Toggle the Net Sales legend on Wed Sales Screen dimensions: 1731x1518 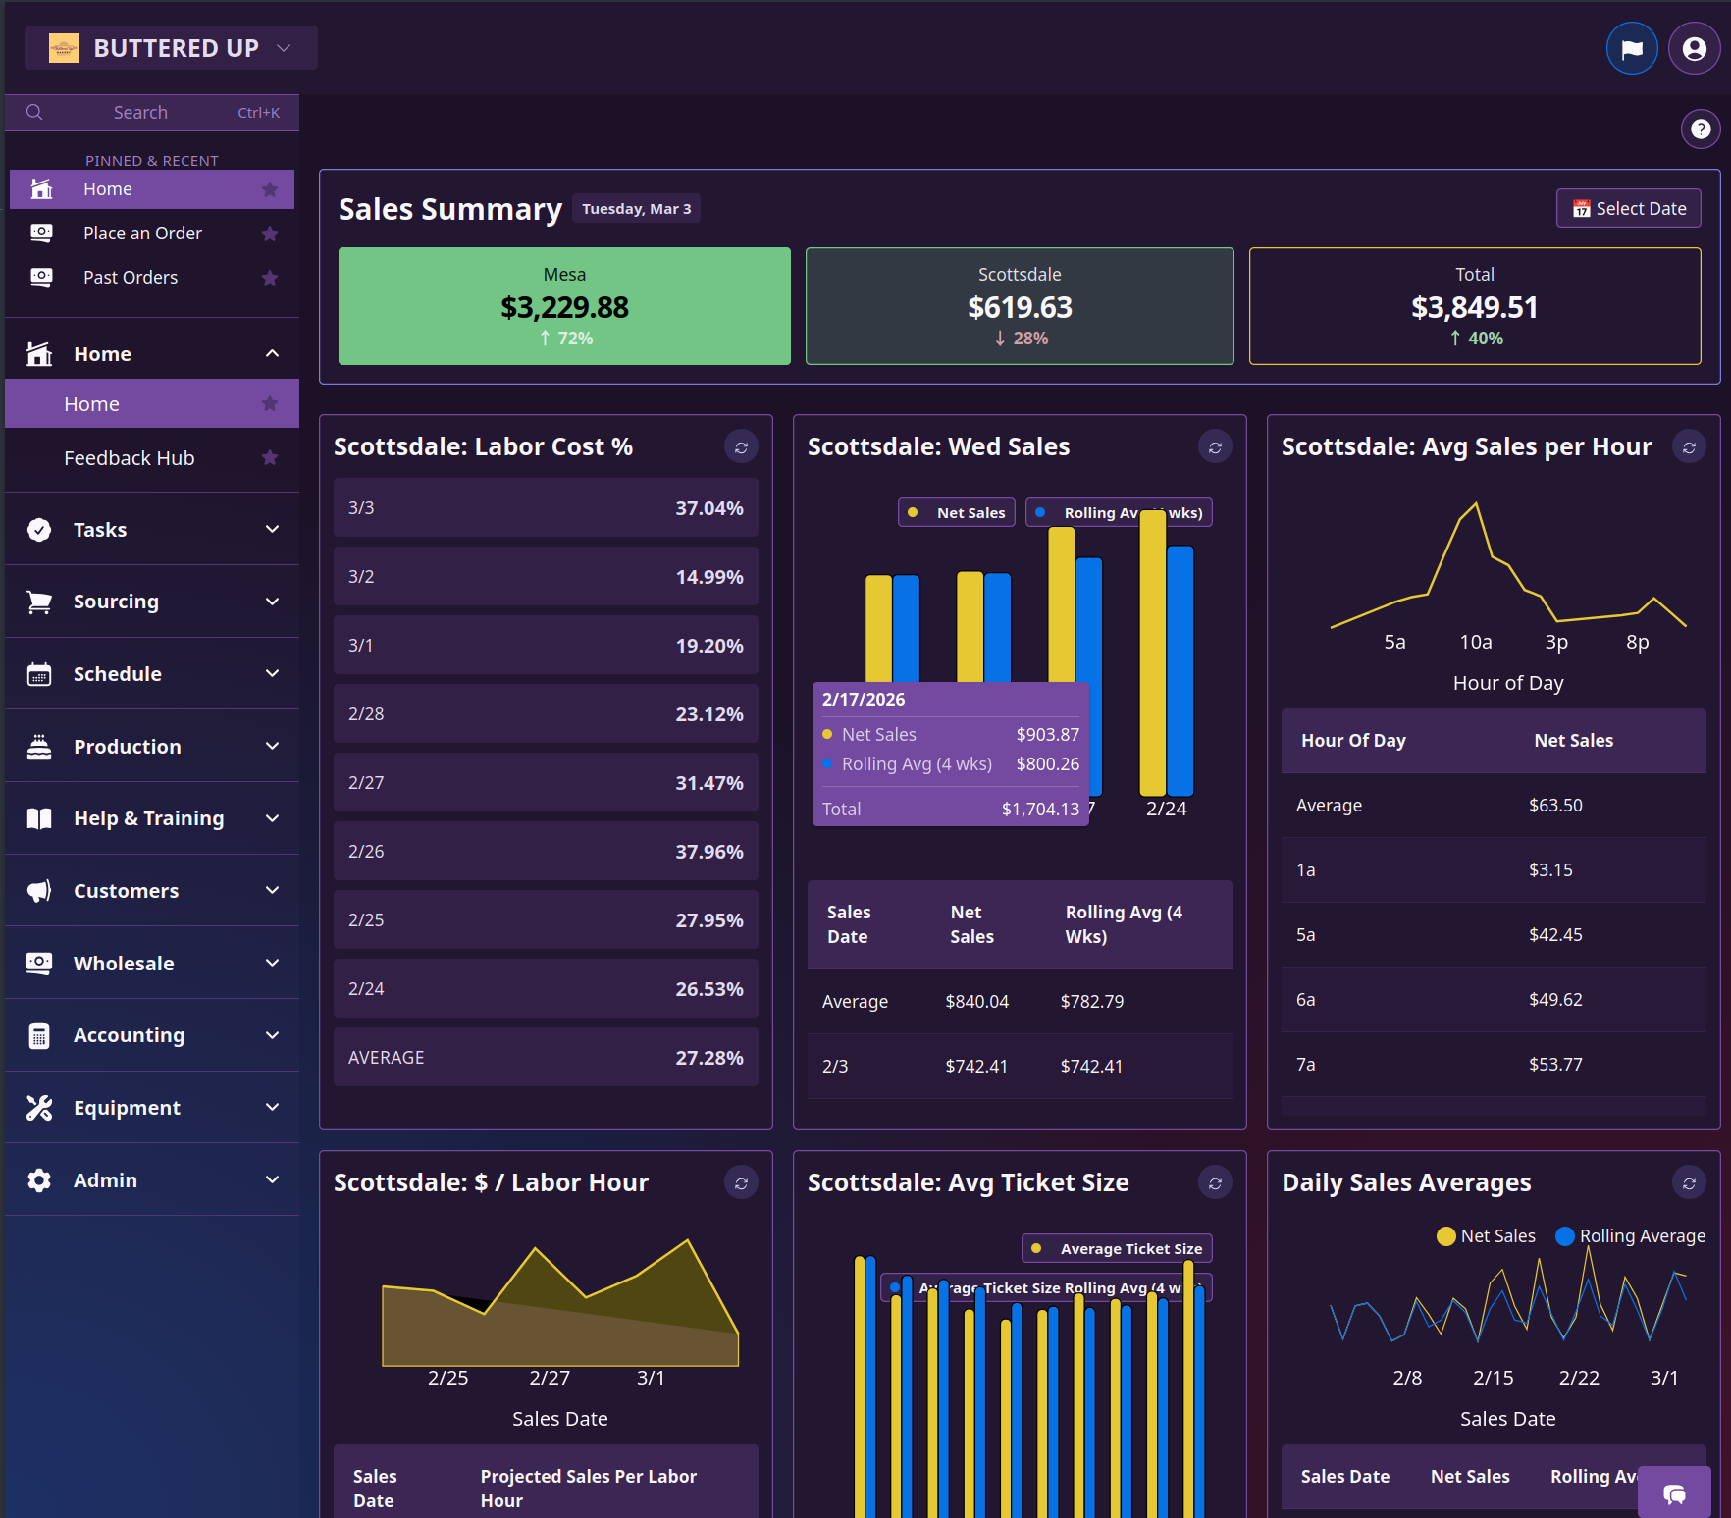(x=955, y=511)
